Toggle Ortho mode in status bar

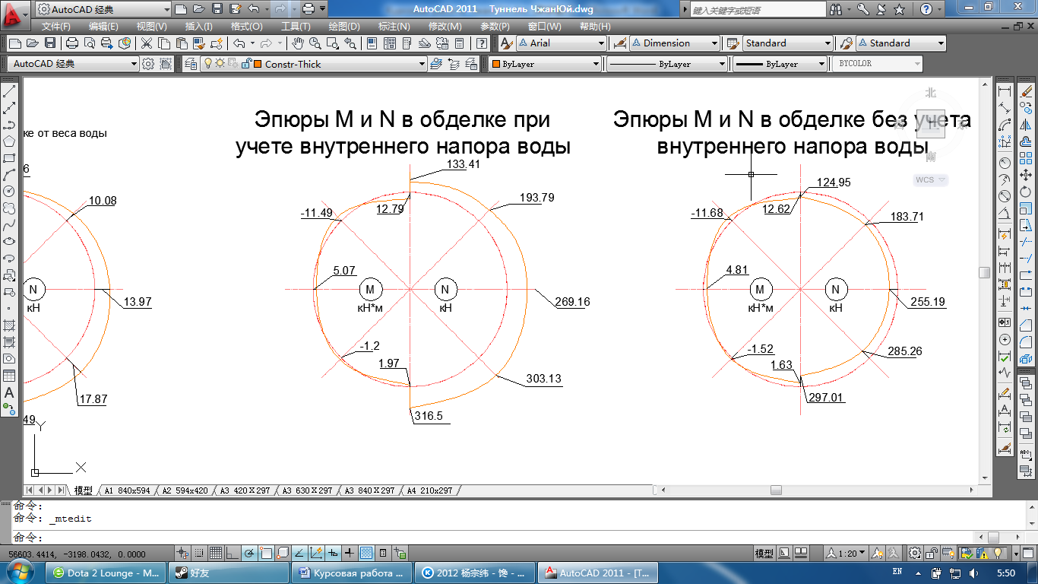tap(232, 553)
